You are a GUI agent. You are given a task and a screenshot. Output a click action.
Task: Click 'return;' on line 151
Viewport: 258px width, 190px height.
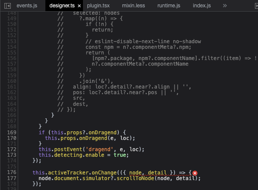102,30
